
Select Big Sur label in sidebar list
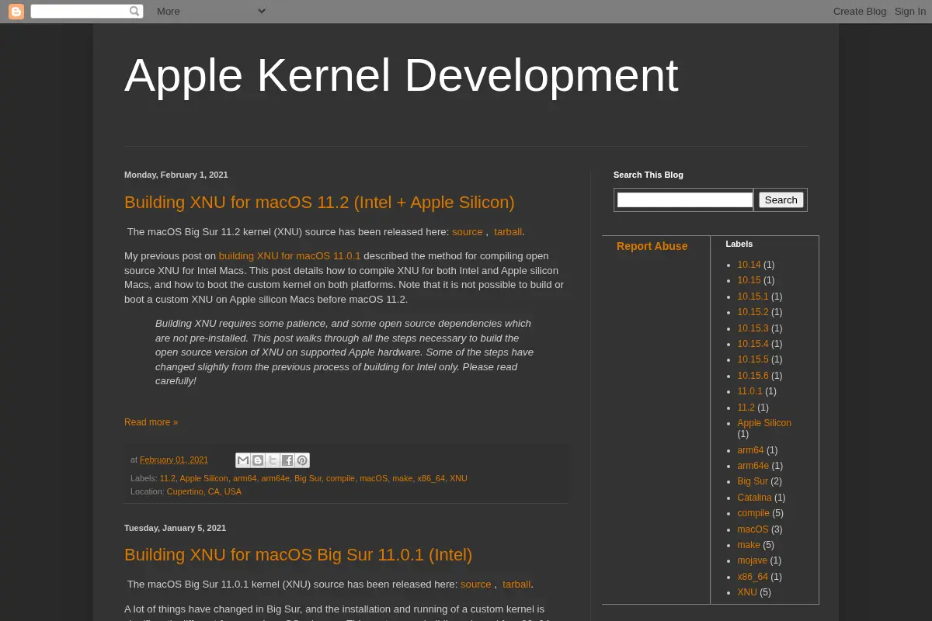[x=753, y=481]
